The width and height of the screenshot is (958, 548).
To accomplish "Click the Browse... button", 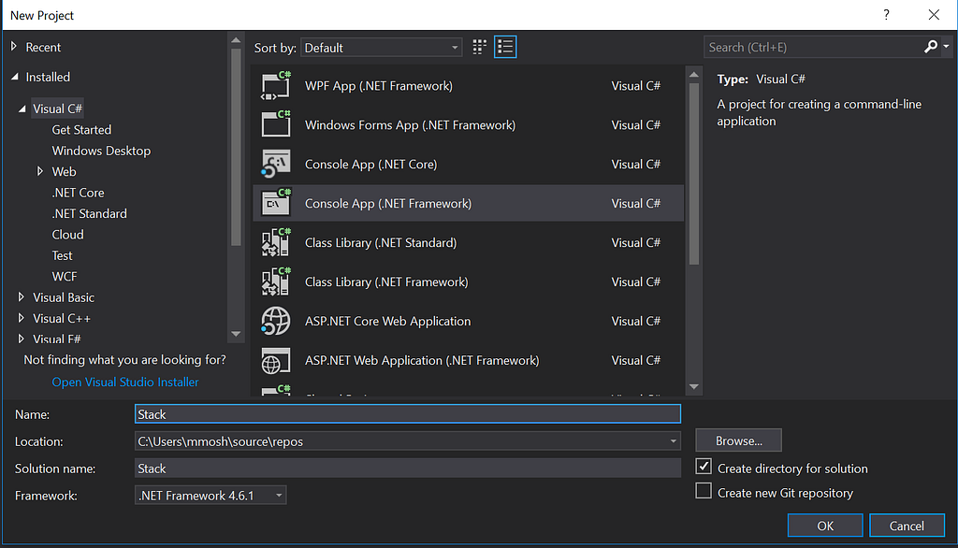I will click(x=739, y=440).
